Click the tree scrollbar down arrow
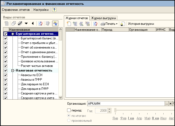 (60, 98)
